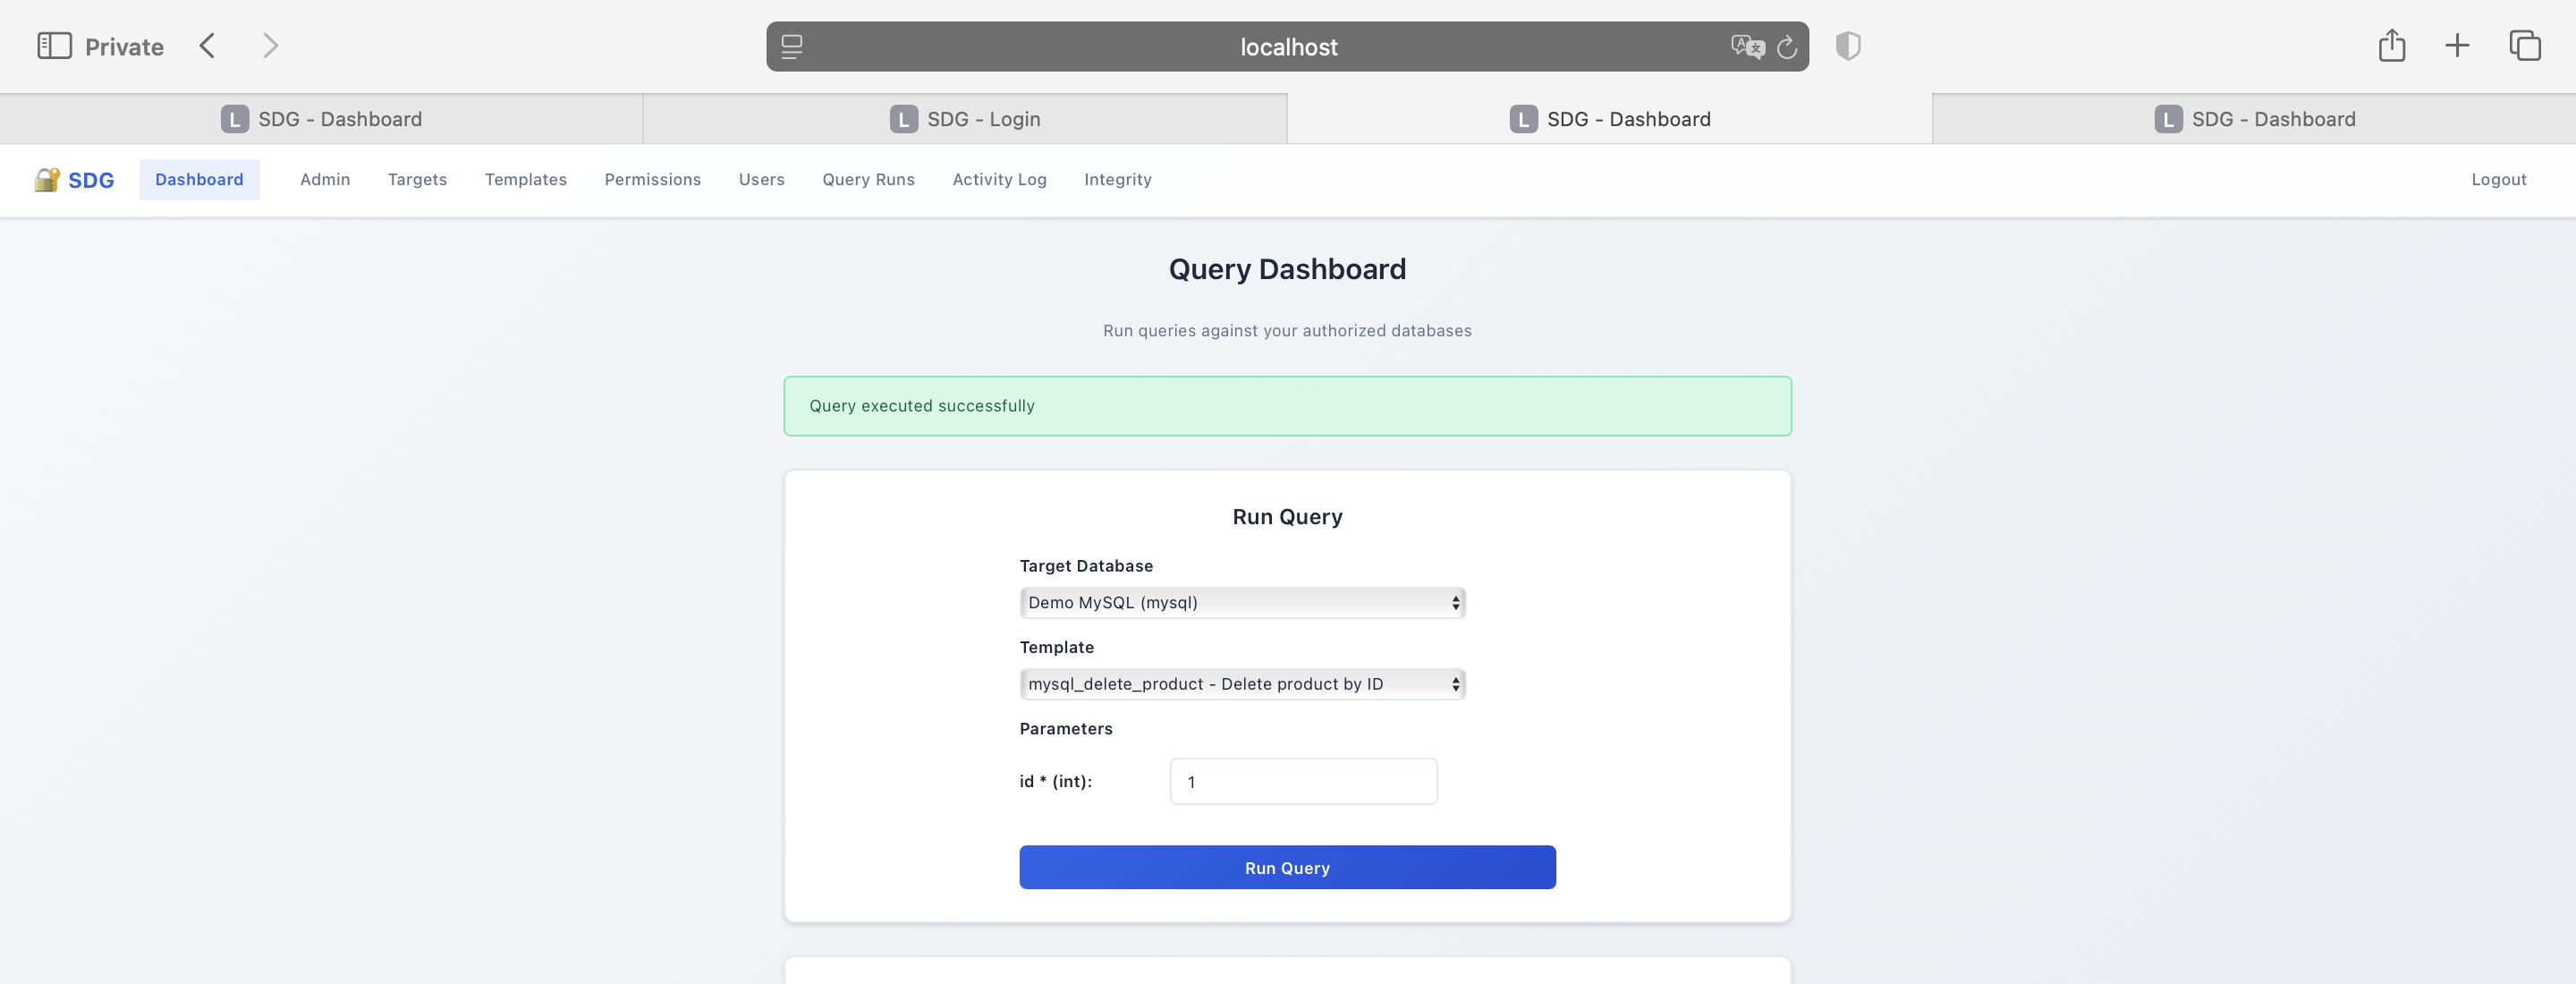Open a new tab with the plus icon
The width and height of the screenshot is (2576, 984).
[2457, 45]
